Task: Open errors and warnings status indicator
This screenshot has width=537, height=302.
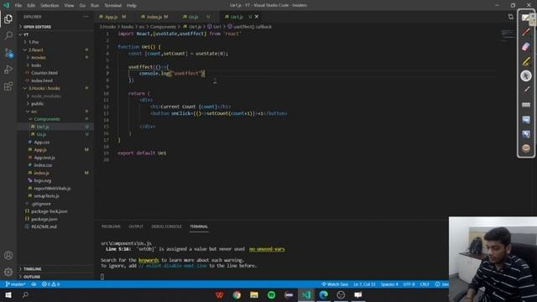Action: point(50,284)
